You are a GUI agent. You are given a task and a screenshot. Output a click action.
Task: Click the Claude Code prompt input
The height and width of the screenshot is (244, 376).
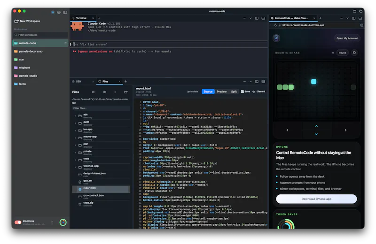(x=170, y=44)
